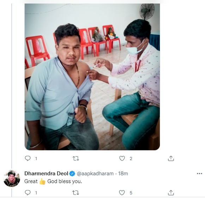View the vaccination photo full size

(x=92, y=77)
